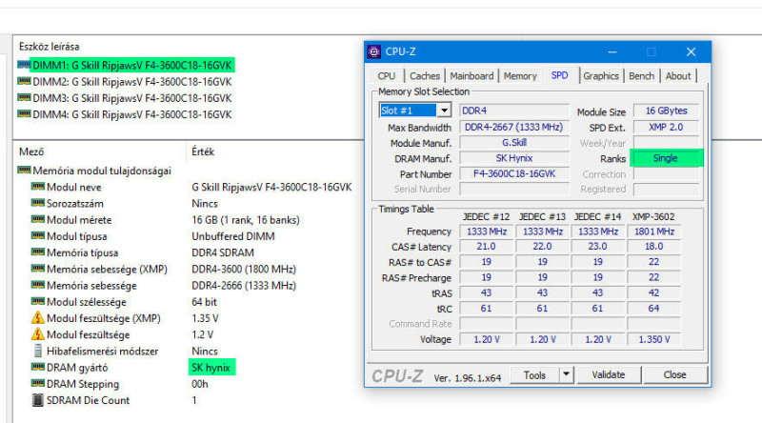The height and width of the screenshot is (423, 762).
Task: Click the warning icon beside Modul feszültsége 1.2 V
Action: (x=37, y=334)
